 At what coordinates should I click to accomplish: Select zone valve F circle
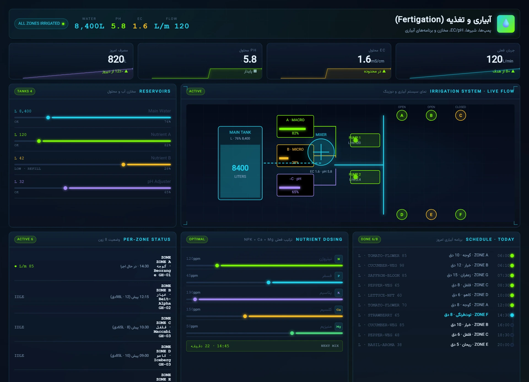(461, 215)
